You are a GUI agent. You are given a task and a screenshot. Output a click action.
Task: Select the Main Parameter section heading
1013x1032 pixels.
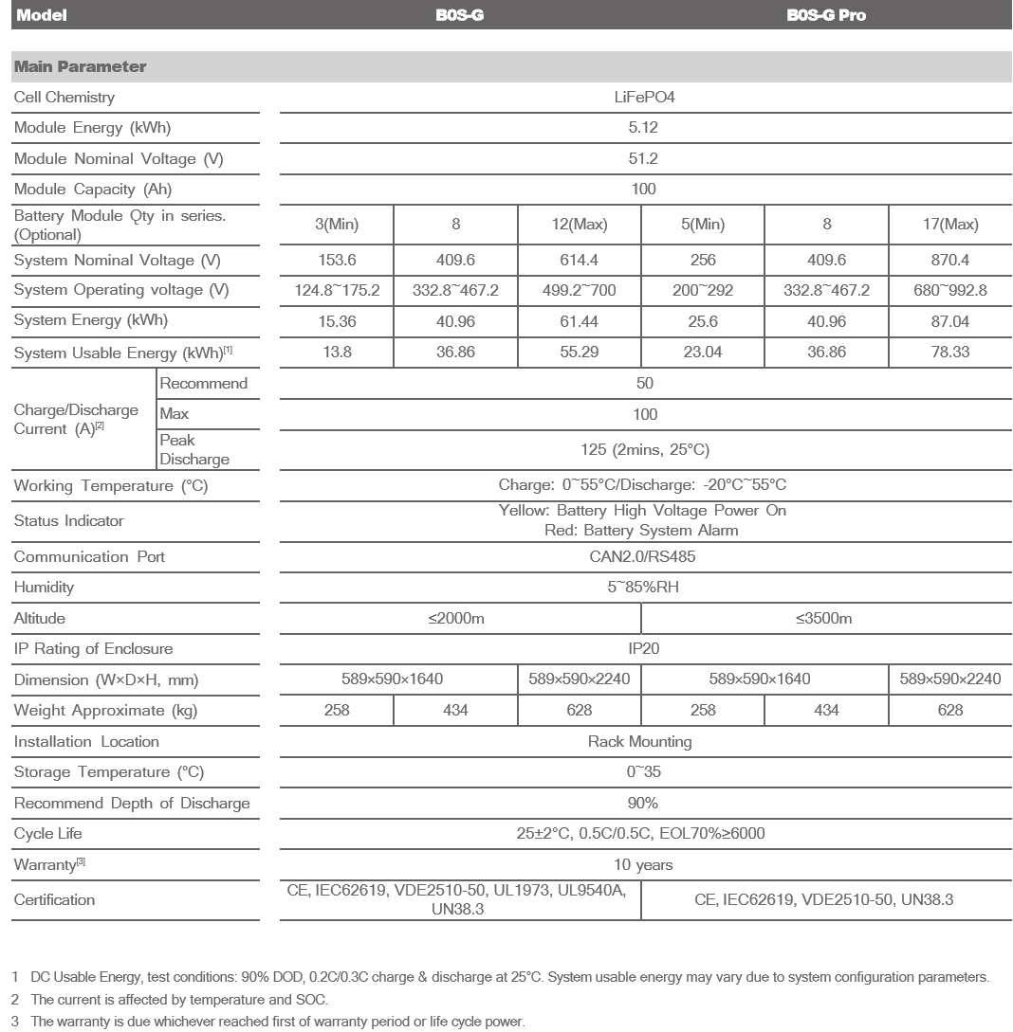click(x=81, y=66)
